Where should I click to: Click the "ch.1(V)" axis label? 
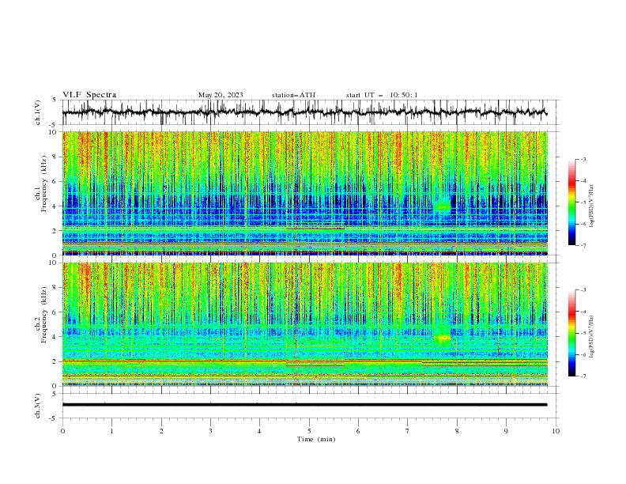coord(38,112)
